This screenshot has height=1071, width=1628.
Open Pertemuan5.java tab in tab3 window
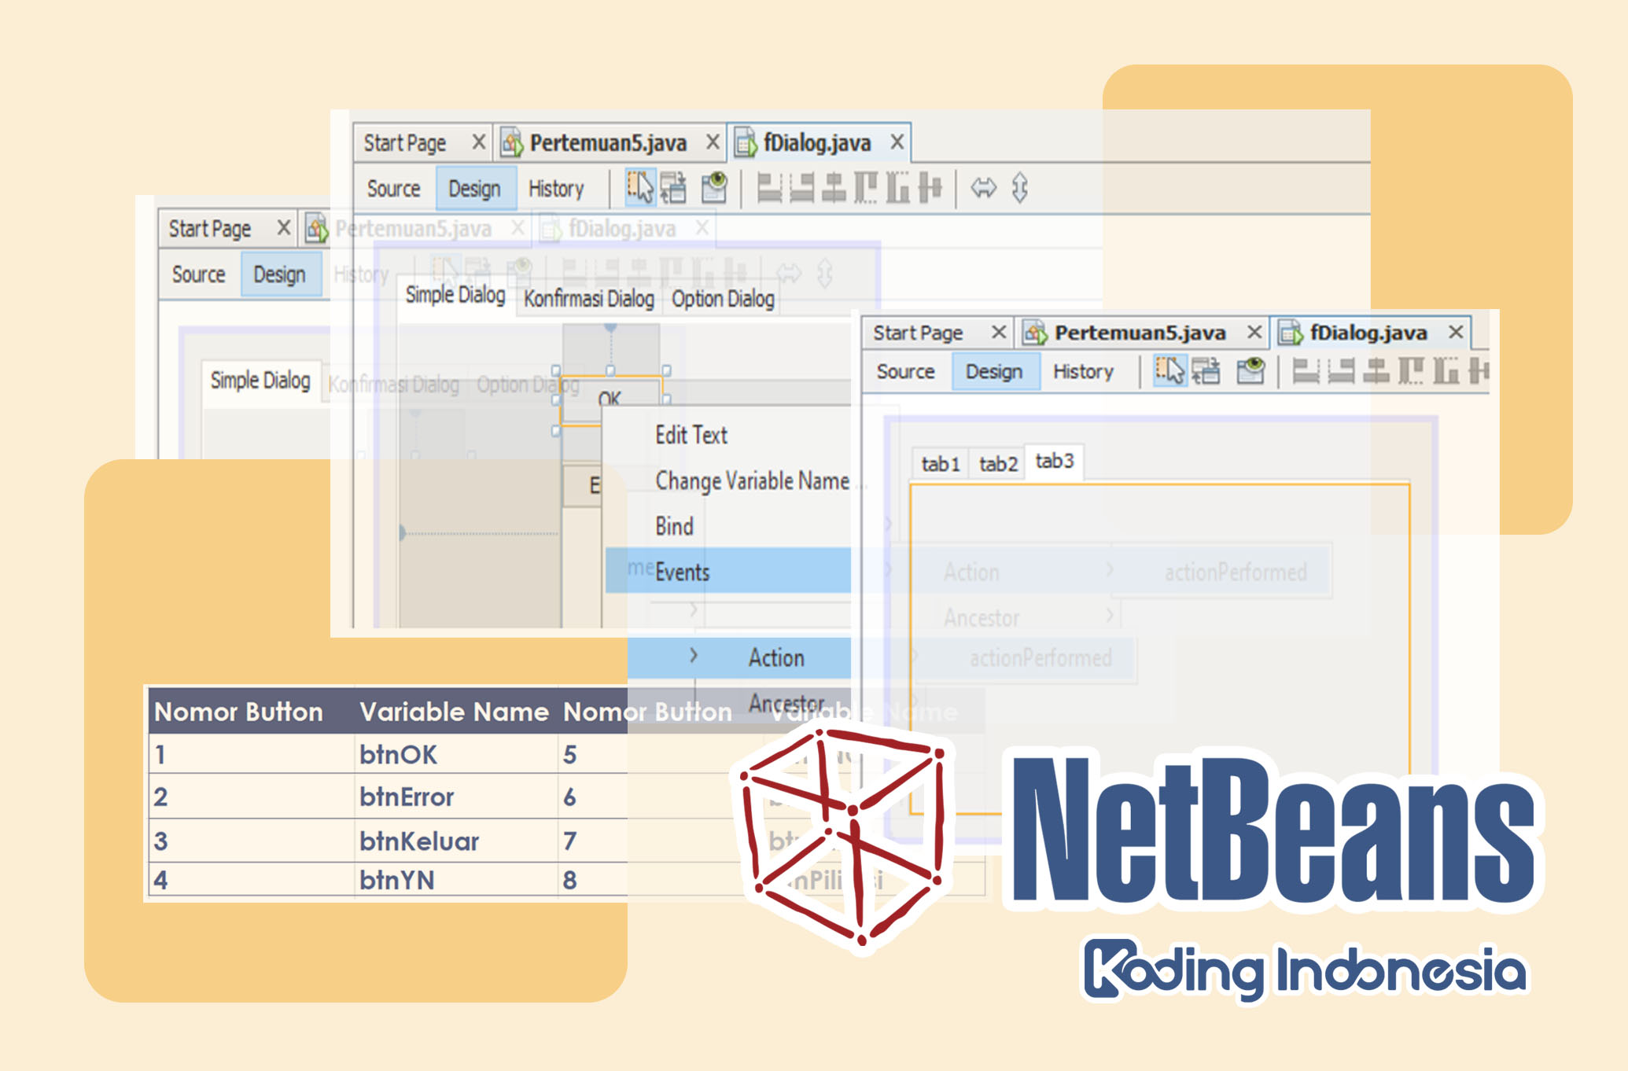tap(1140, 333)
